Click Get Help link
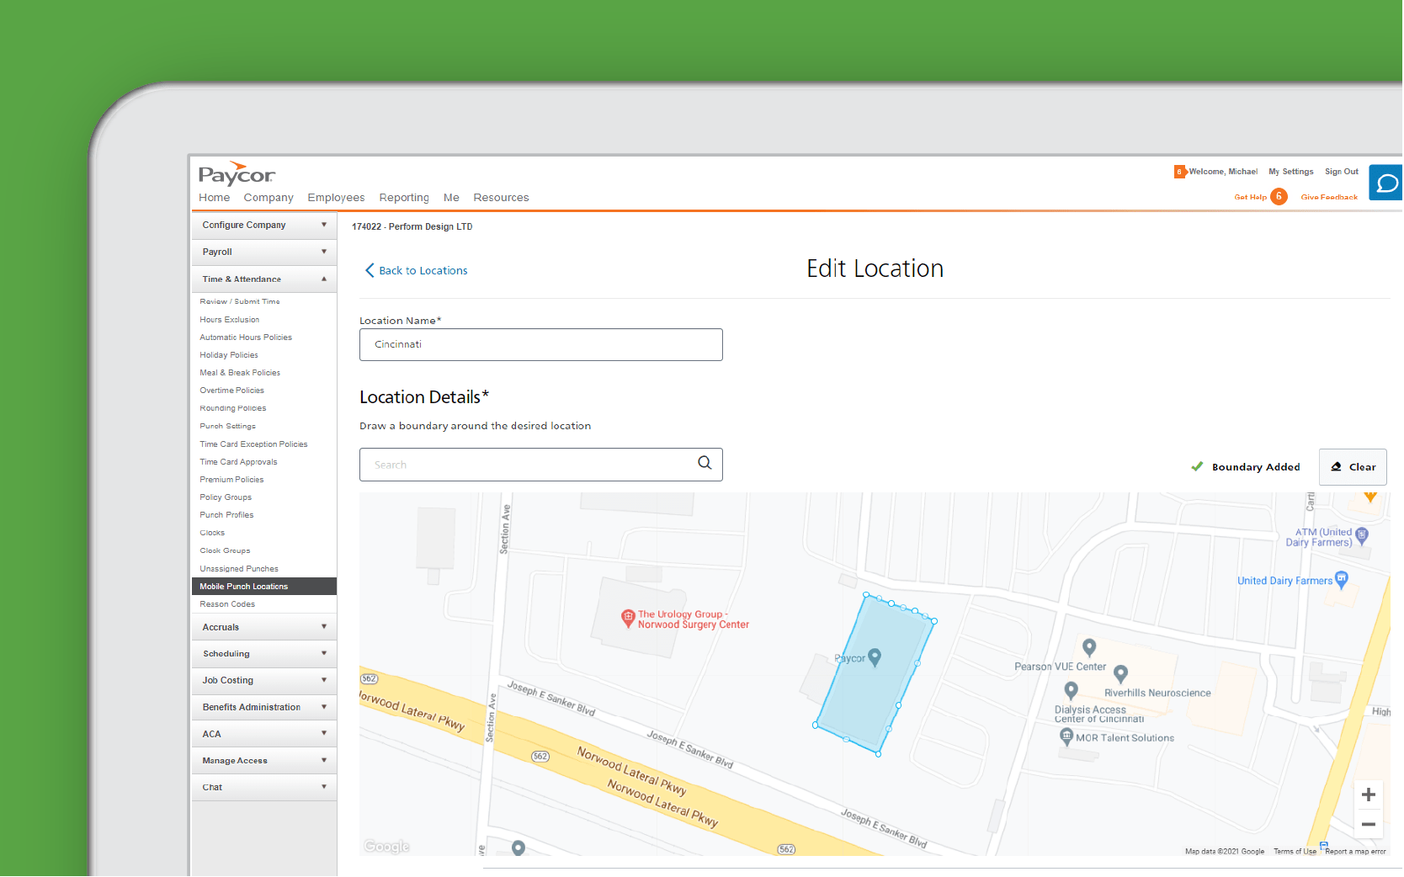The width and height of the screenshot is (1404, 877). (1250, 197)
